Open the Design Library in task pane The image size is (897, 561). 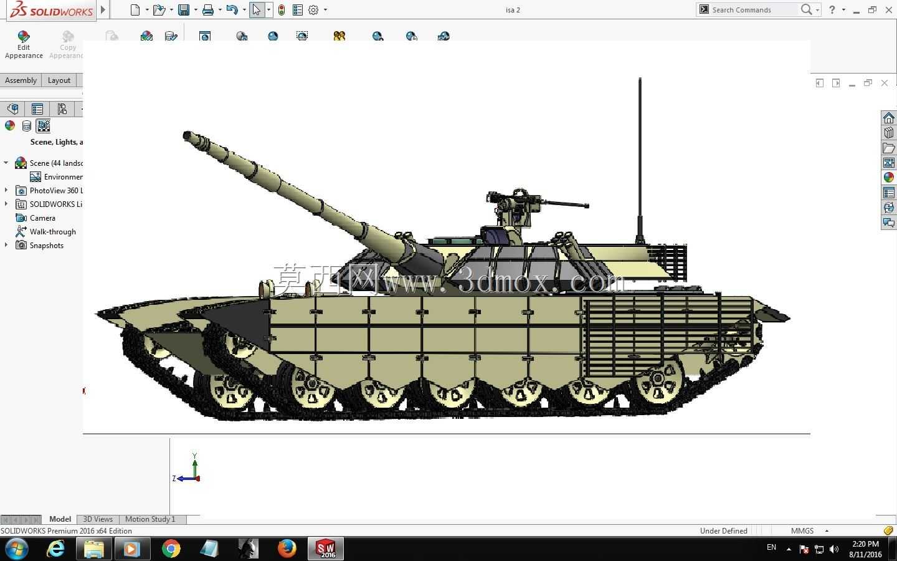(889, 133)
